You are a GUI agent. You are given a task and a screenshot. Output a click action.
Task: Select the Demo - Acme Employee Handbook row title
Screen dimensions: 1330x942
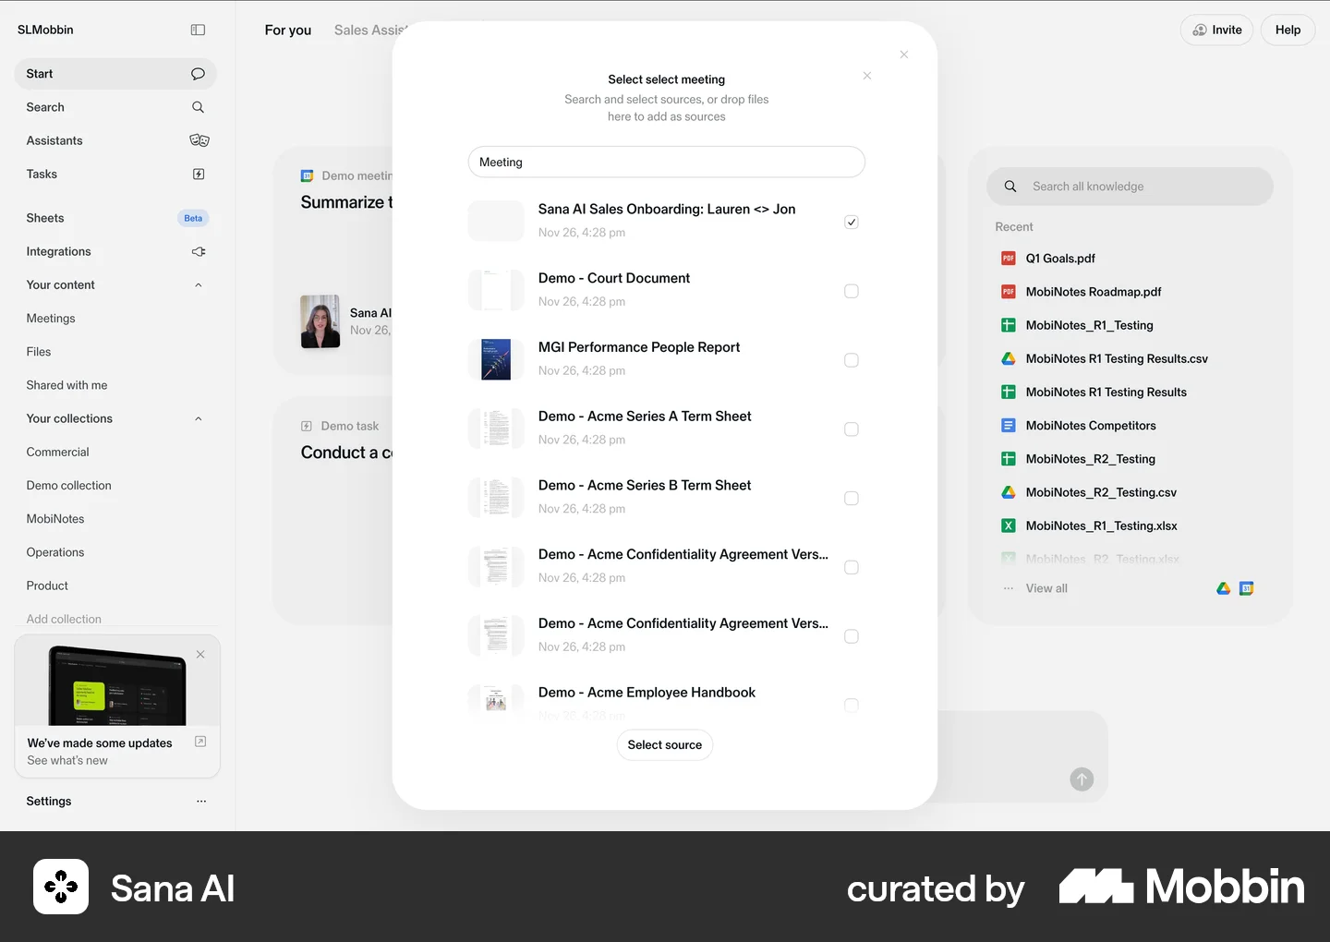[x=647, y=693]
